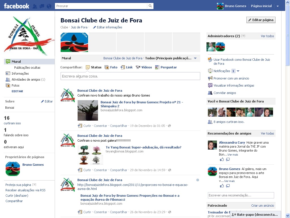
Task: Select Perguntar share option
Action: (x=166, y=67)
